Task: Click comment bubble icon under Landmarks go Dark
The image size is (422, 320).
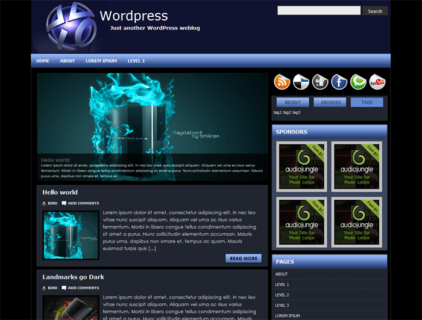Action: pyautogui.click(x=64, y=288)
